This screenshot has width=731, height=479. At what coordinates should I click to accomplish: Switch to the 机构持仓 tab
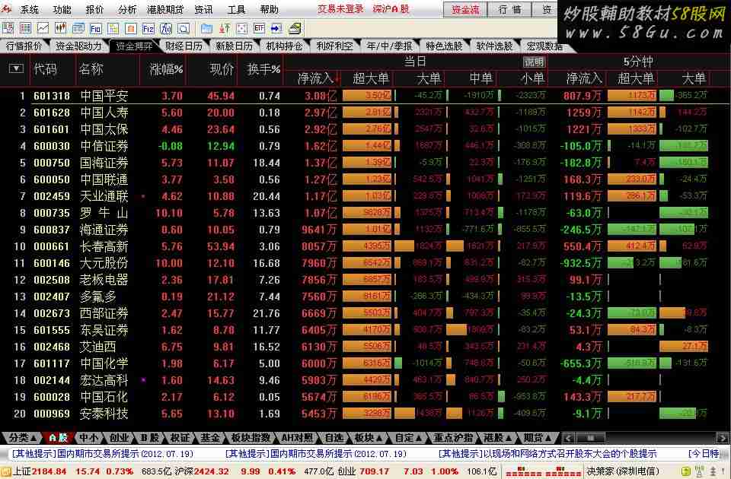[x=284, y=46]
